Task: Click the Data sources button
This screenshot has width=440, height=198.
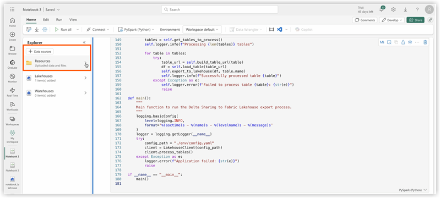Action: 40,52
